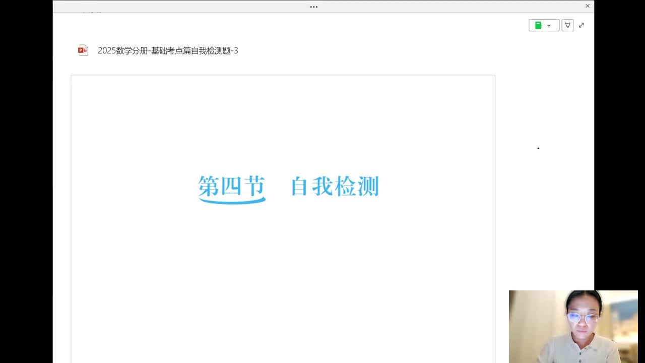Open the file titled 2025数学分册-基础考点篇自我检测题-3

168,50
